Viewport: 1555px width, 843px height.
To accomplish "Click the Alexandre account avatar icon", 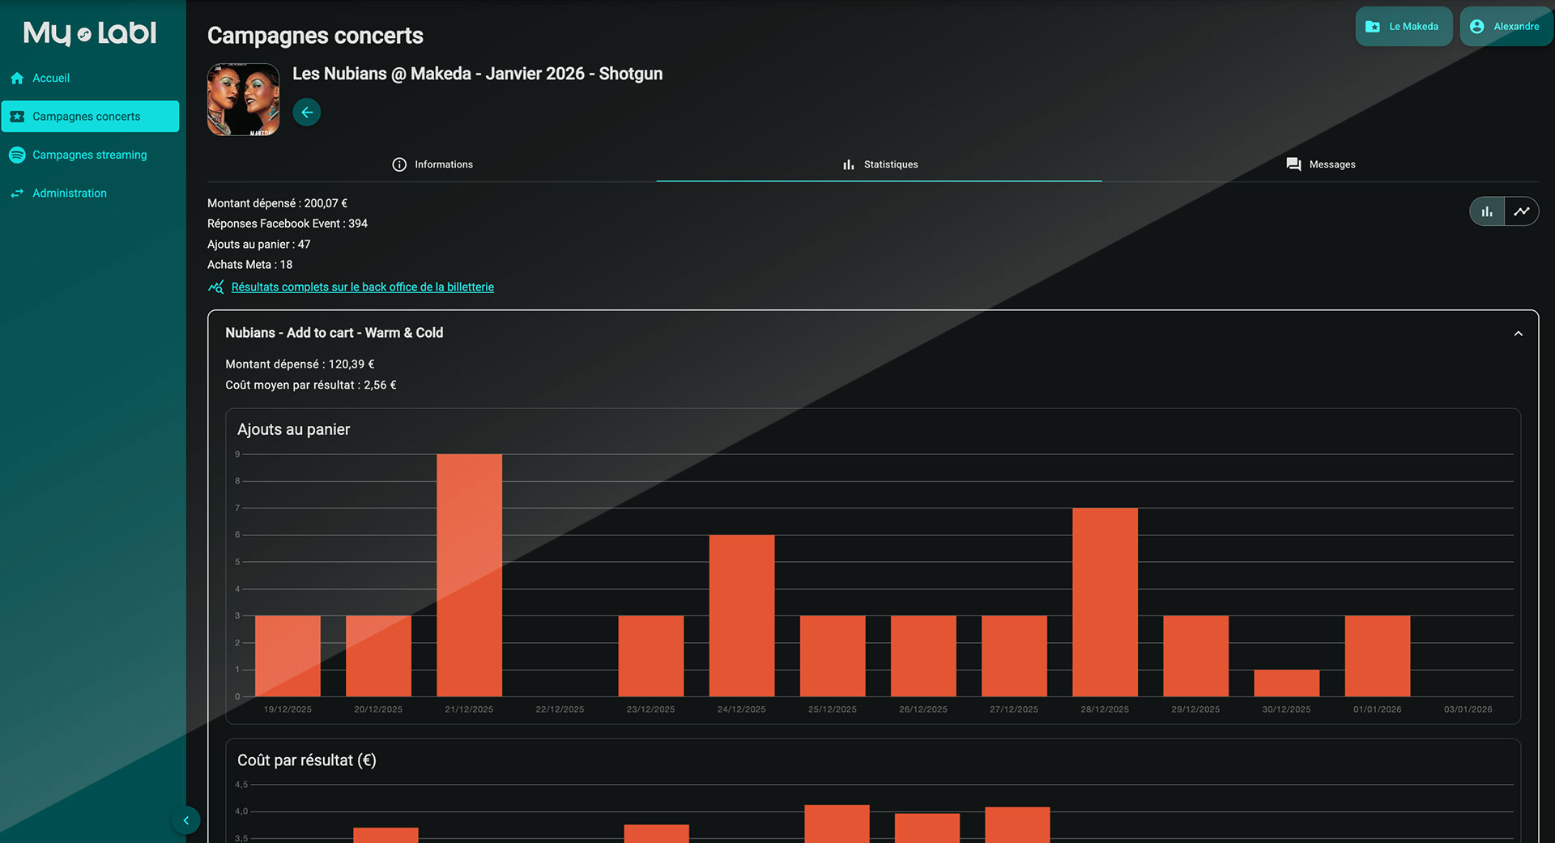I will tap(1477, 27).
